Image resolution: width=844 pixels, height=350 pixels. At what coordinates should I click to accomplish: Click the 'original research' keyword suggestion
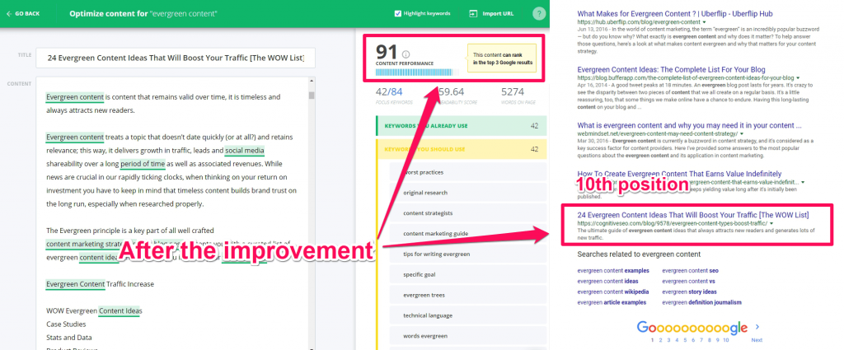468,193
